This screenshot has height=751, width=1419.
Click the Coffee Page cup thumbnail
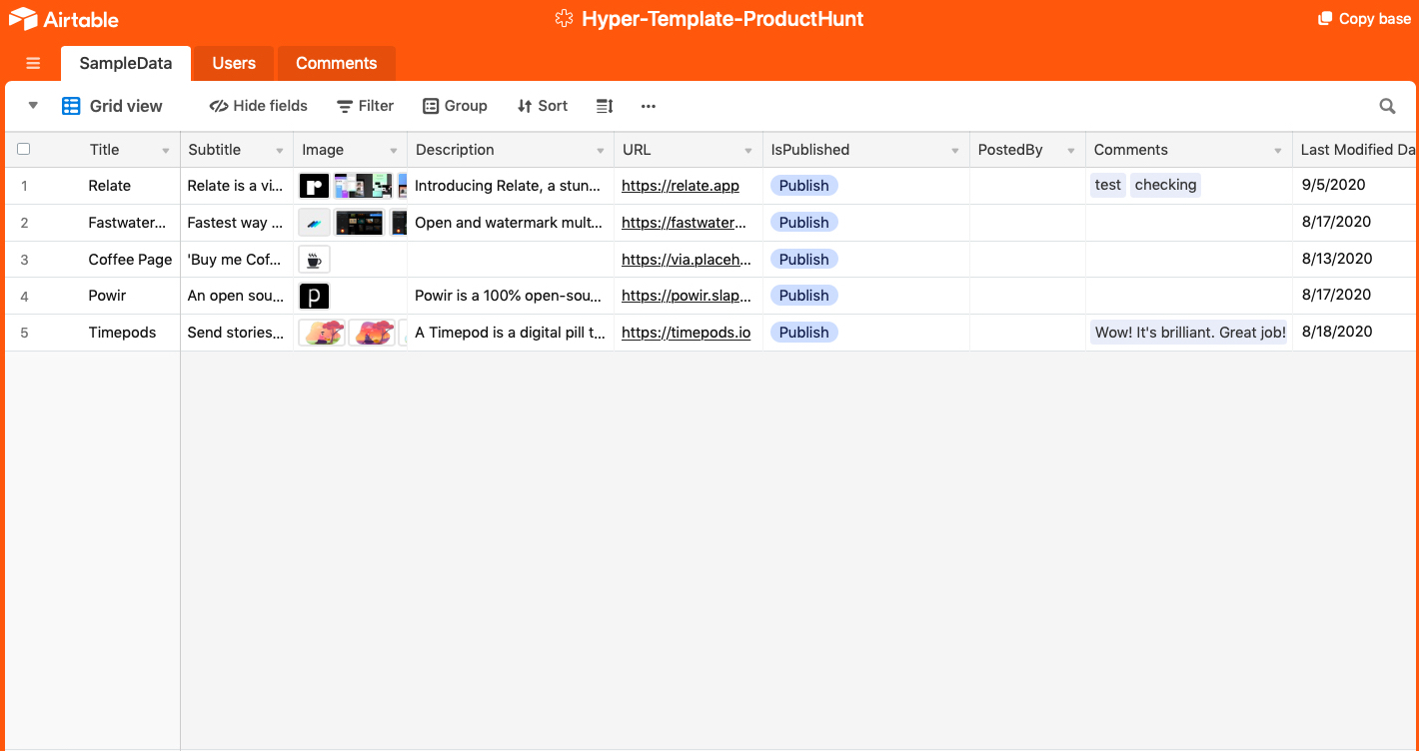[x=315, y=260]
